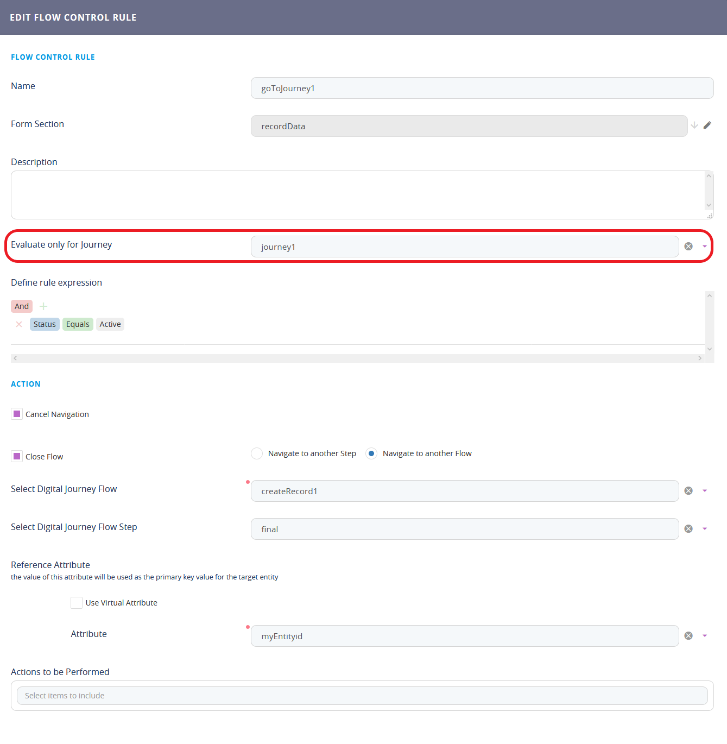Open the Evaluate only for Journey dropdown
The height and width of the screenshot is (744, 727).
click(705, 247)
